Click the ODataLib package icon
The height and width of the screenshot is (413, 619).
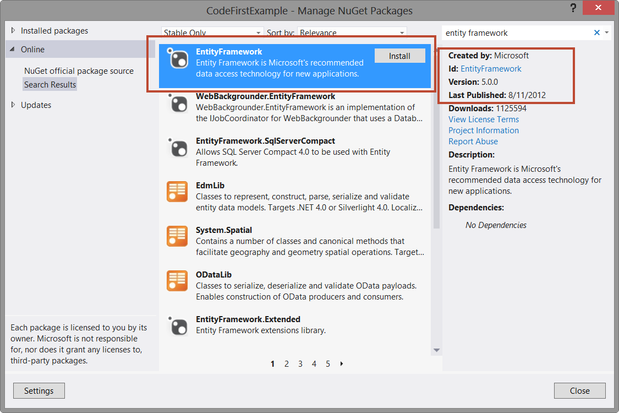[177, 280]
